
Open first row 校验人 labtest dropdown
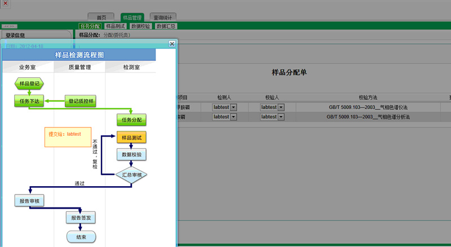click(281, 107)
